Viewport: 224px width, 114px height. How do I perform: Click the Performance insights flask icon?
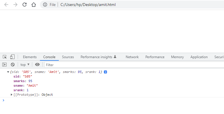click(x=115, y=57)
